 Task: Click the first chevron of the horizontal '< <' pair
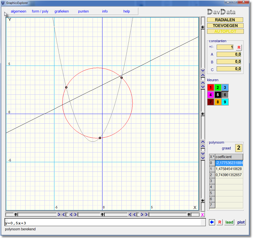130,215
